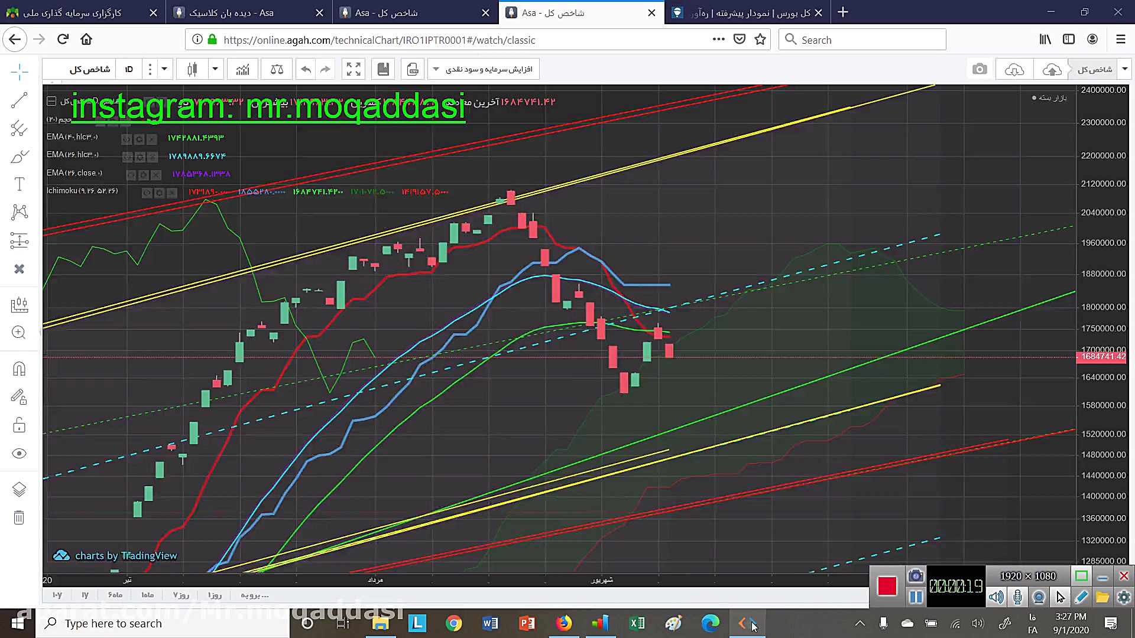The image size is (1135, 638).
Task: Select the trend line drawing tool
Action: click(19, 100)
